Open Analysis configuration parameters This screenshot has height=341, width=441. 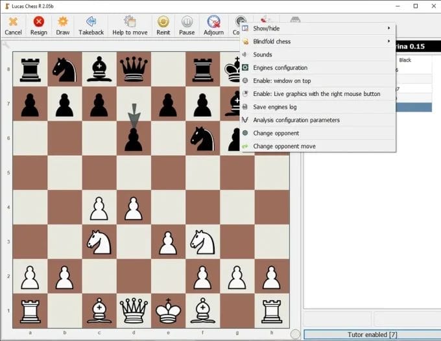296,120
